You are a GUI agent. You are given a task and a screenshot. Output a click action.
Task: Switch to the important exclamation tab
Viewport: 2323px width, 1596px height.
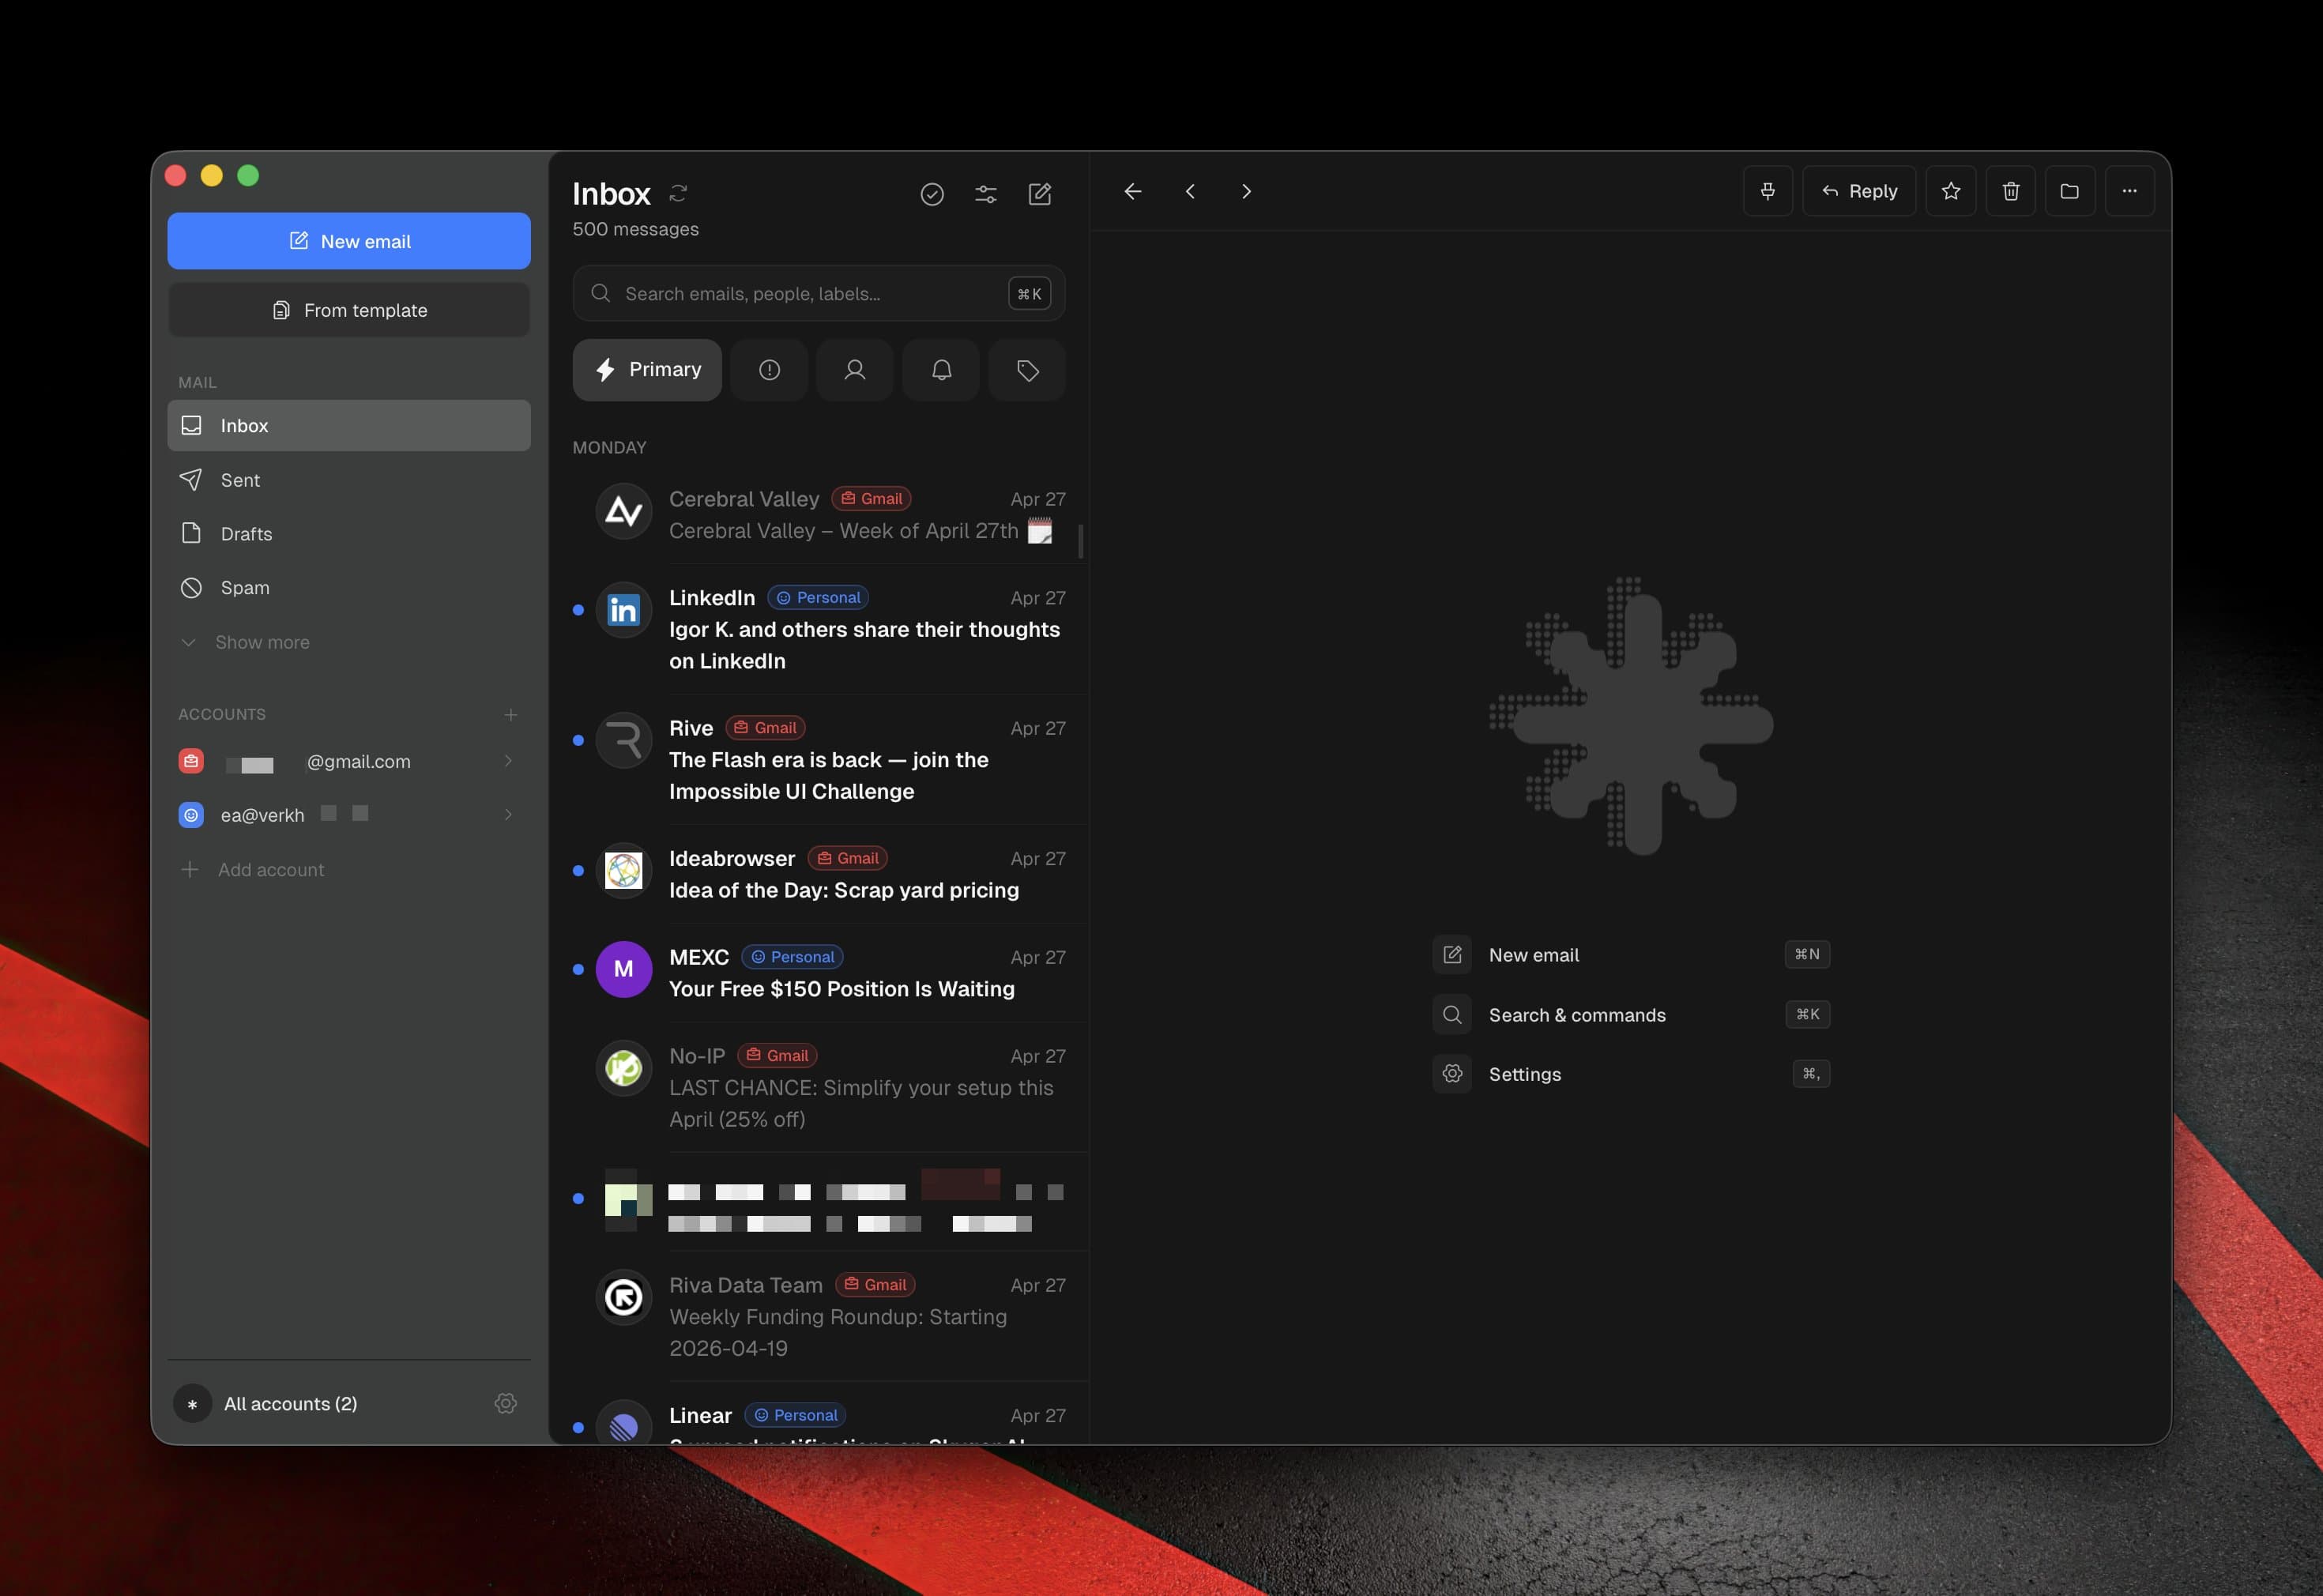pyautogui.click(x=769, y=370)
